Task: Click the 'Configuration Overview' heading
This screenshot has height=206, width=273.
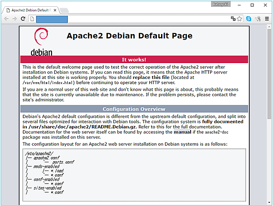Action: point(134,109)
